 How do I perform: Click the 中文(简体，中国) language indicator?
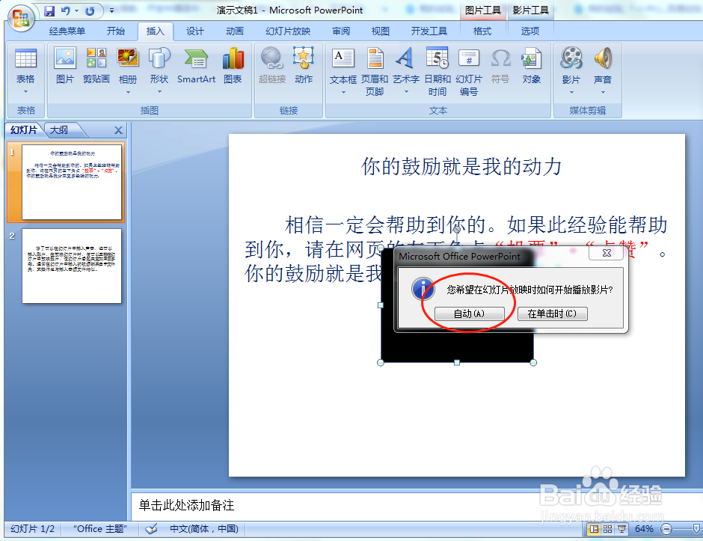coord(204,529)
